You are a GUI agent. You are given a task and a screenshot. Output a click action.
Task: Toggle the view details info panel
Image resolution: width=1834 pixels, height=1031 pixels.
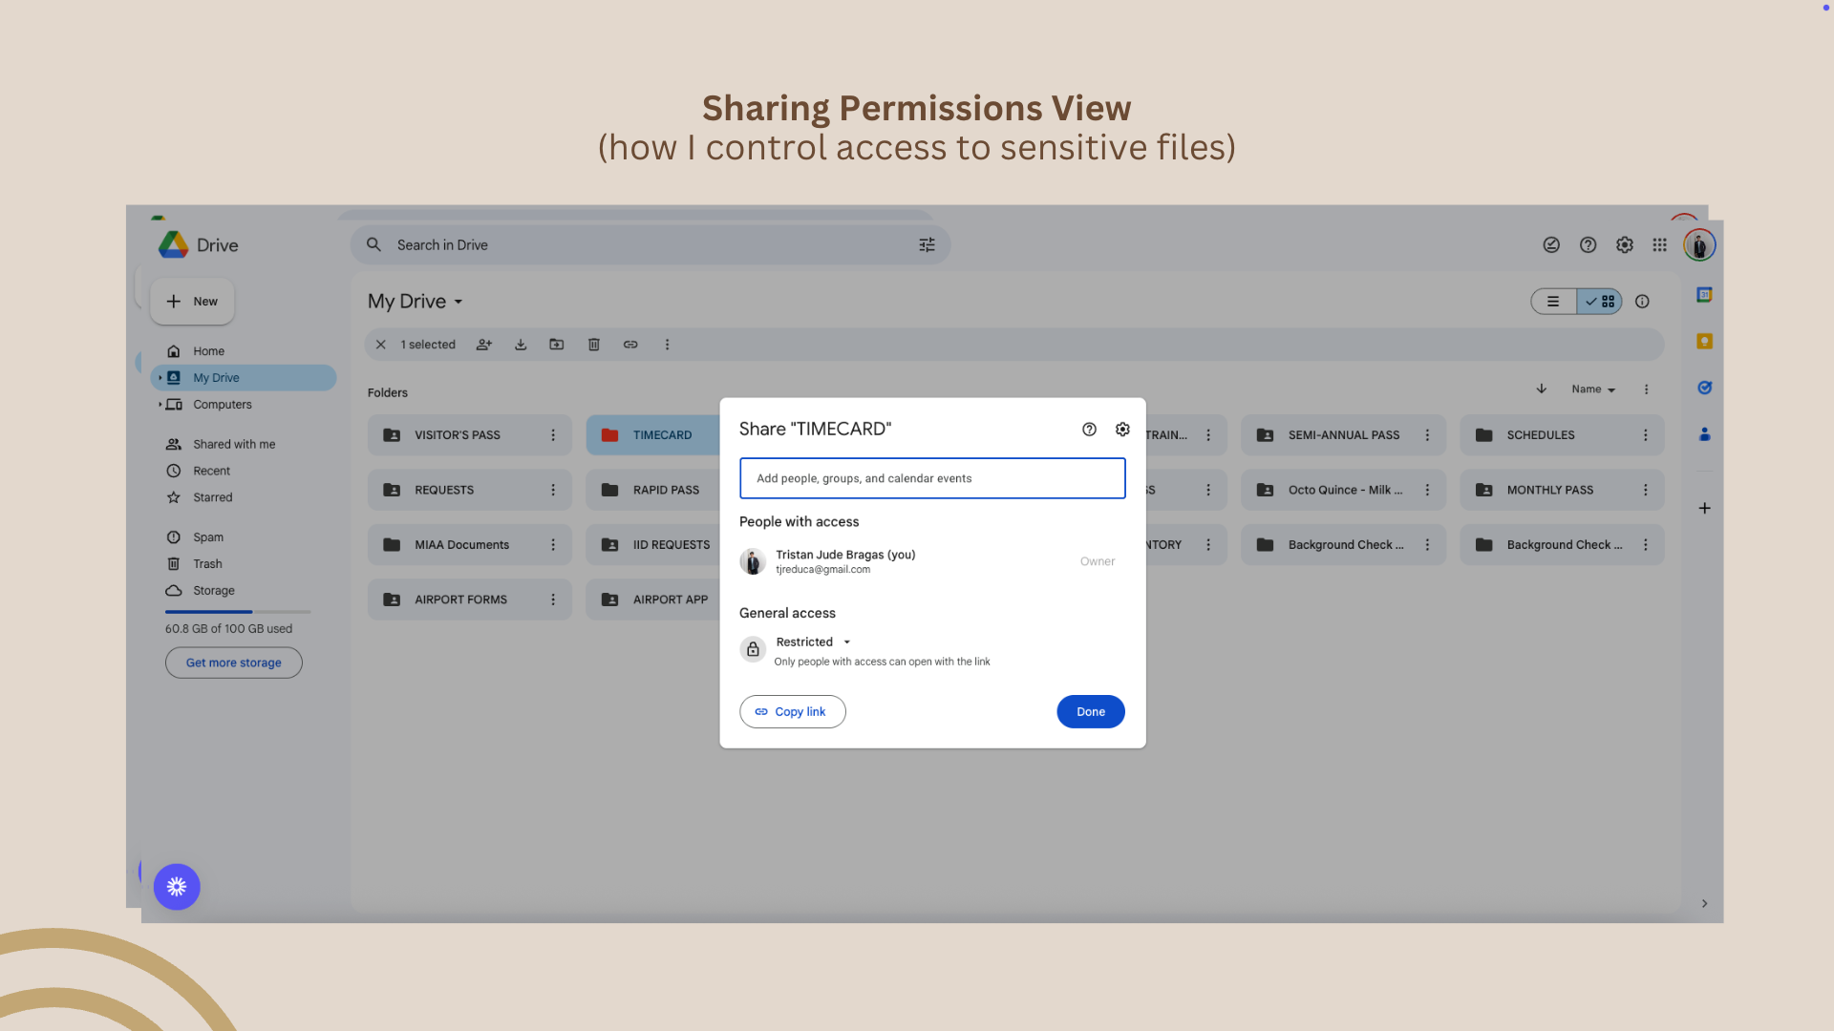point(1642,302)
